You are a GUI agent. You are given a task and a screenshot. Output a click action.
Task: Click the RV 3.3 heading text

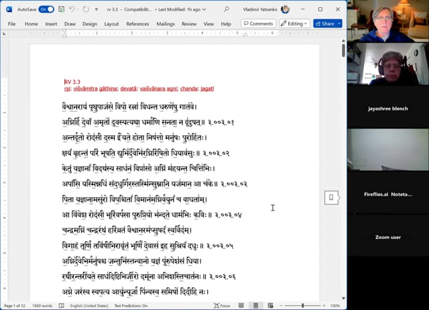coord(72,82)
